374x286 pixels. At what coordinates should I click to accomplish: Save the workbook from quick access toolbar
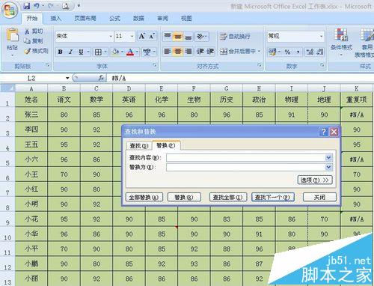pyautogui.click(x=26, y=6)
